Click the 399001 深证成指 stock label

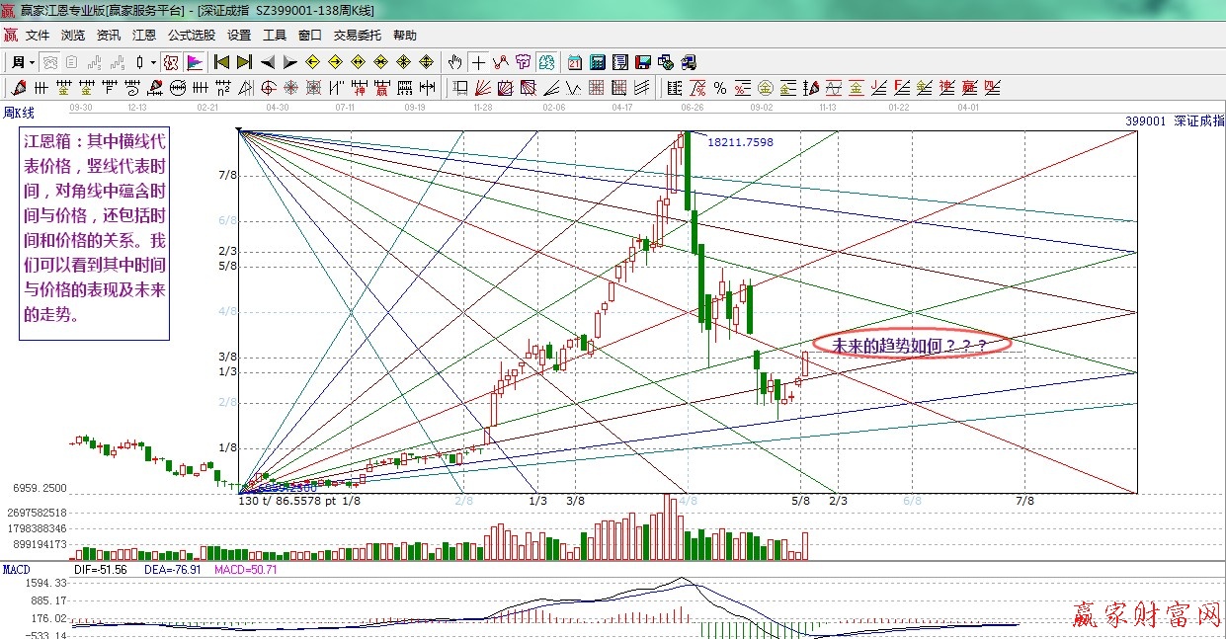(1173, 121)
